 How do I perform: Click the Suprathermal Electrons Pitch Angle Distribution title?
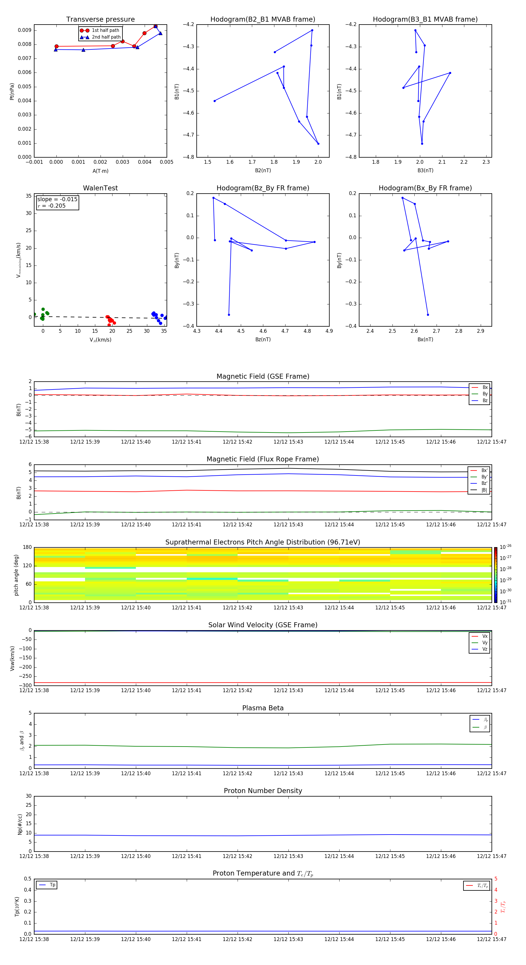263,542
